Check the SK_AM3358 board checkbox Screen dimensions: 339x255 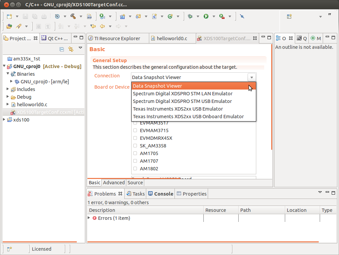(x=135, y=146)
